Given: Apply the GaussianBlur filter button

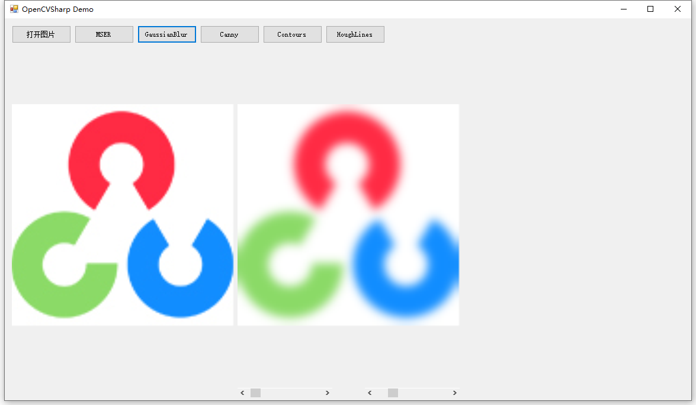Looking at the screenshot, I should click(167, 34).
